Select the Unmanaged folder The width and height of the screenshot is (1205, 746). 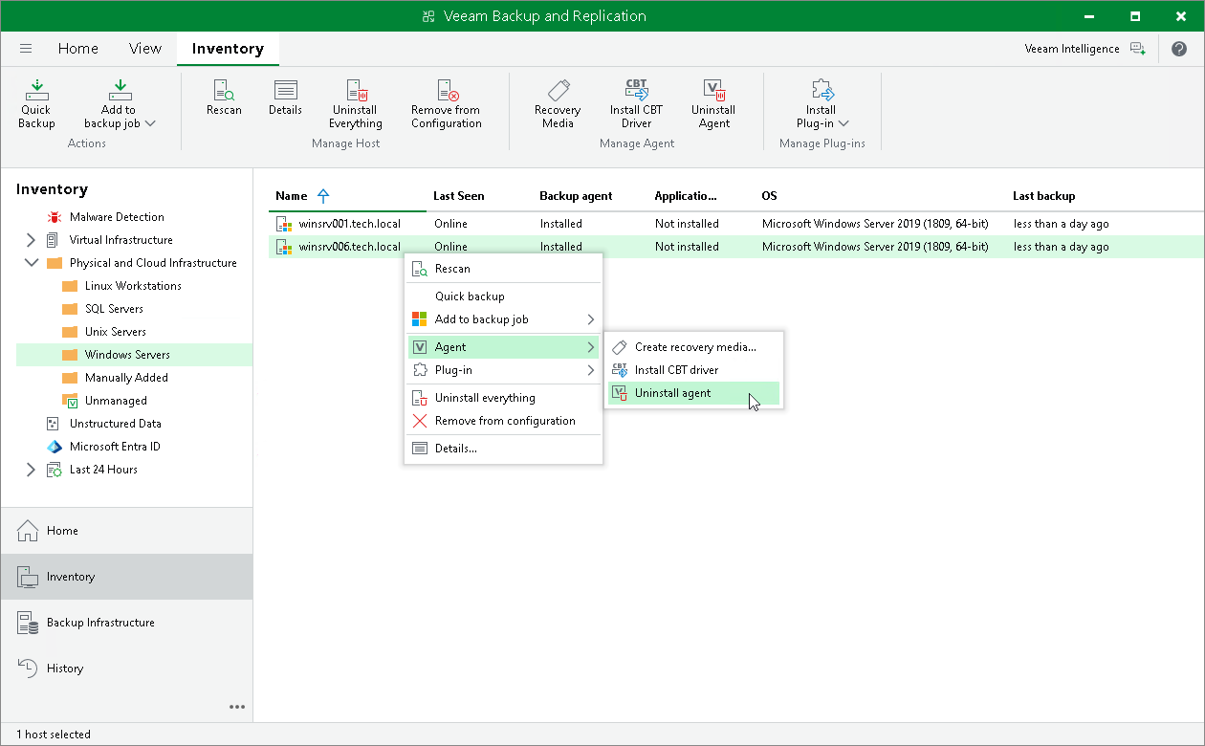116,401
